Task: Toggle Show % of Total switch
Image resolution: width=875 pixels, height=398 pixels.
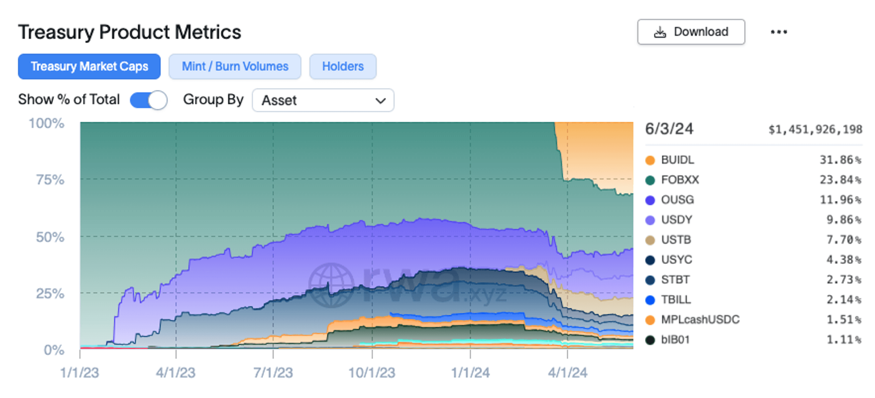Action: pyautogui.click(x=148, y=100)
